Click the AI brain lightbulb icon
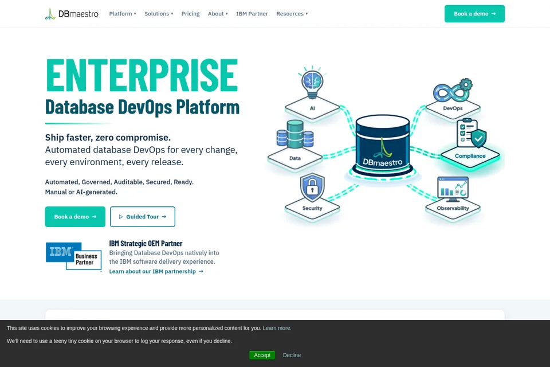Image resolution: width=550 pixels, height=367 pixels. pos(312,83)
